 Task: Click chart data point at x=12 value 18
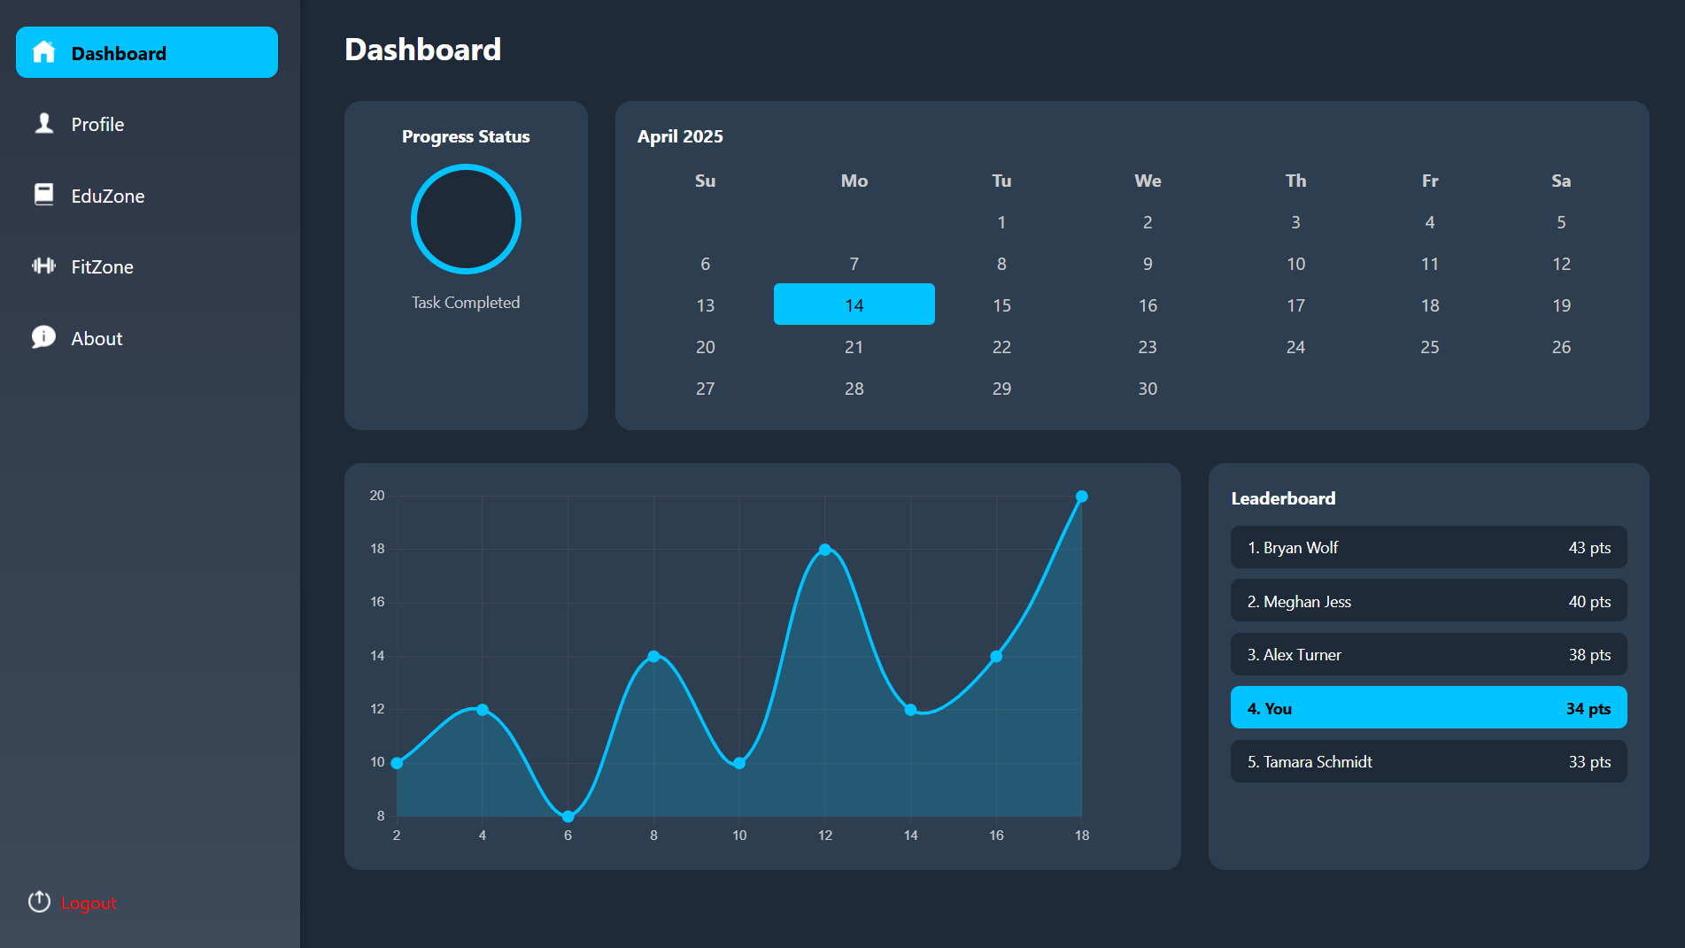click(824, 550)
